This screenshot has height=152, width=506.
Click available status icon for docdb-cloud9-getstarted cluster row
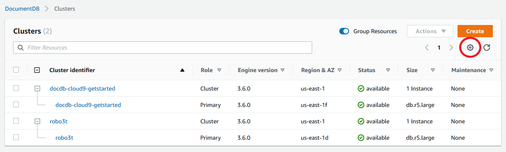click(x=361, y=88)
